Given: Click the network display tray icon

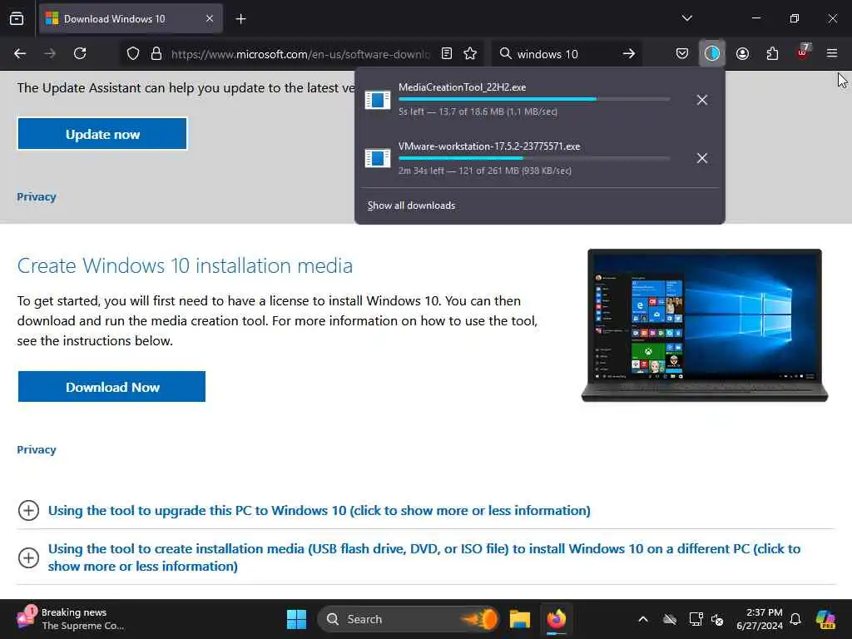Looking at the screenshot, I should pyautogui.click(x=696, y=619).
